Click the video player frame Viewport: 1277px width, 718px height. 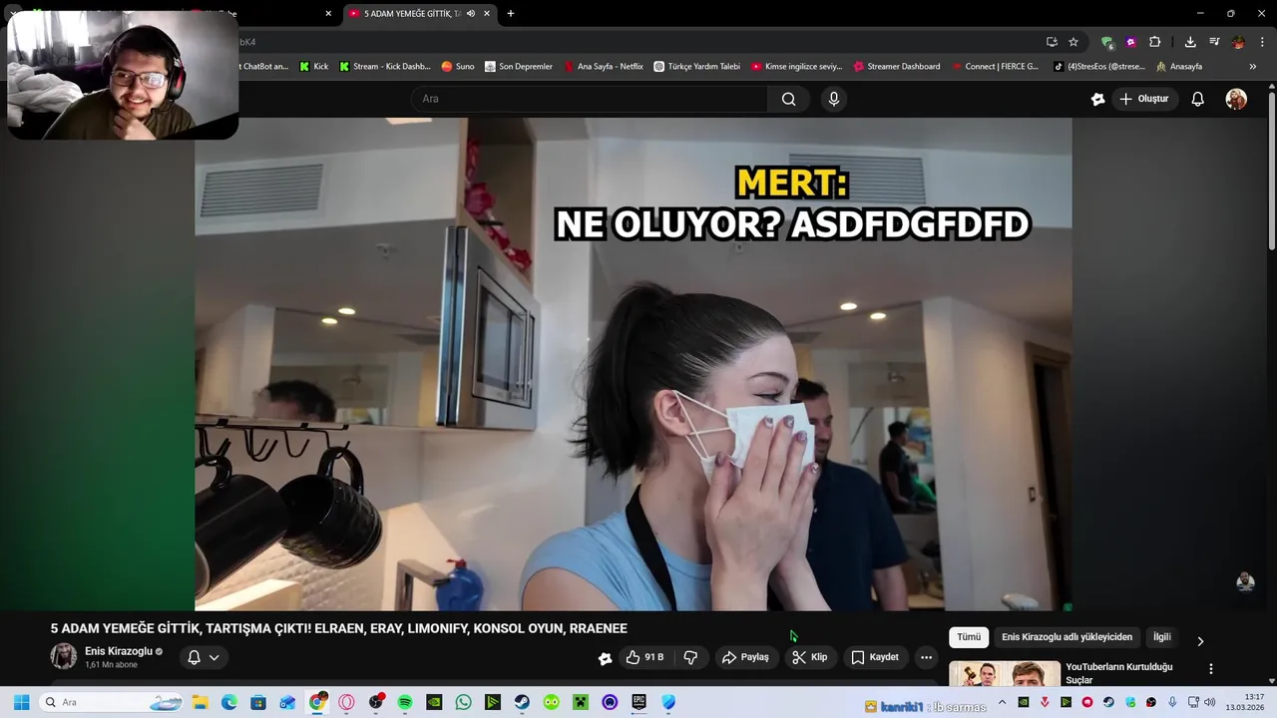(634, 364)
